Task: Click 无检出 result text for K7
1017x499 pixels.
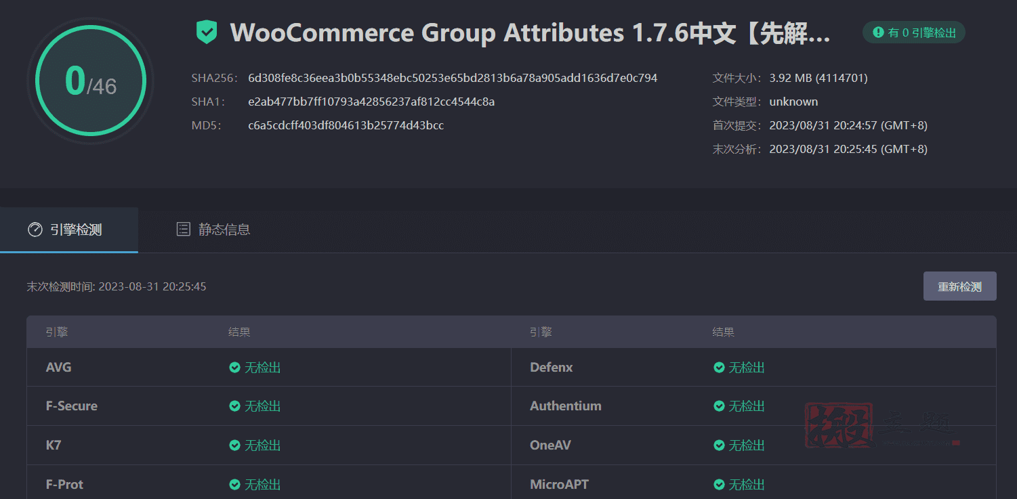Action: [x=262, y=446]
